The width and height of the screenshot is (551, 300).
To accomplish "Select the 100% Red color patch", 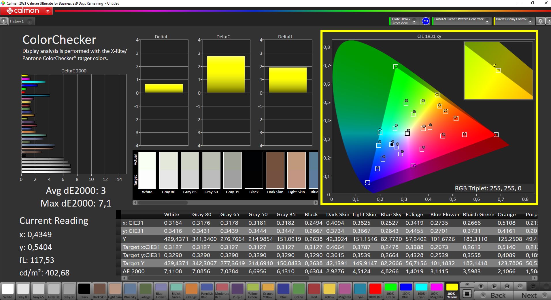I will (x=375, y=290).
